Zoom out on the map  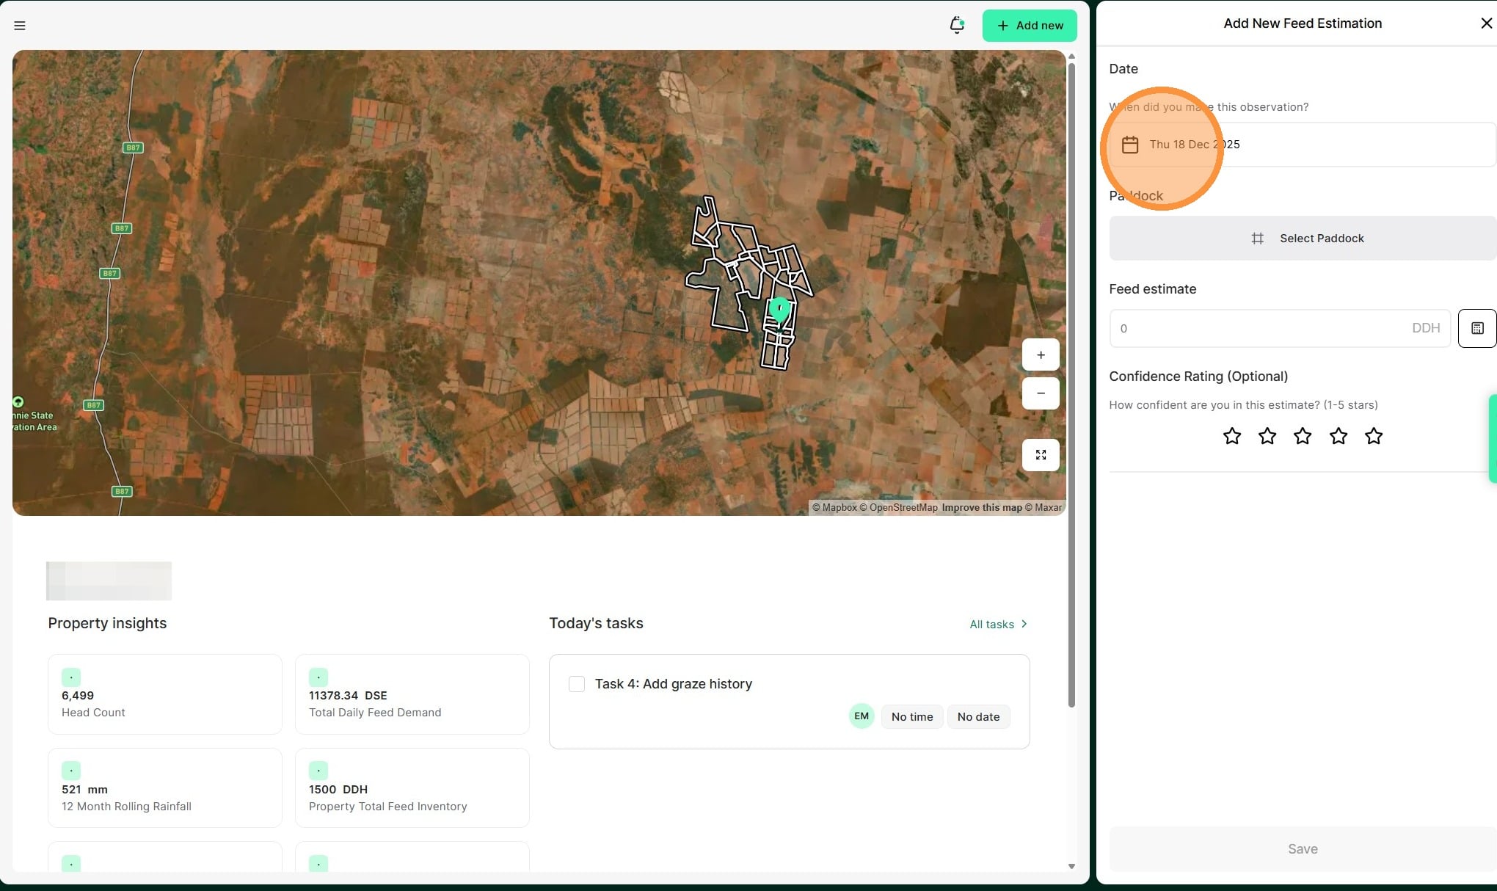[1040, 393]
